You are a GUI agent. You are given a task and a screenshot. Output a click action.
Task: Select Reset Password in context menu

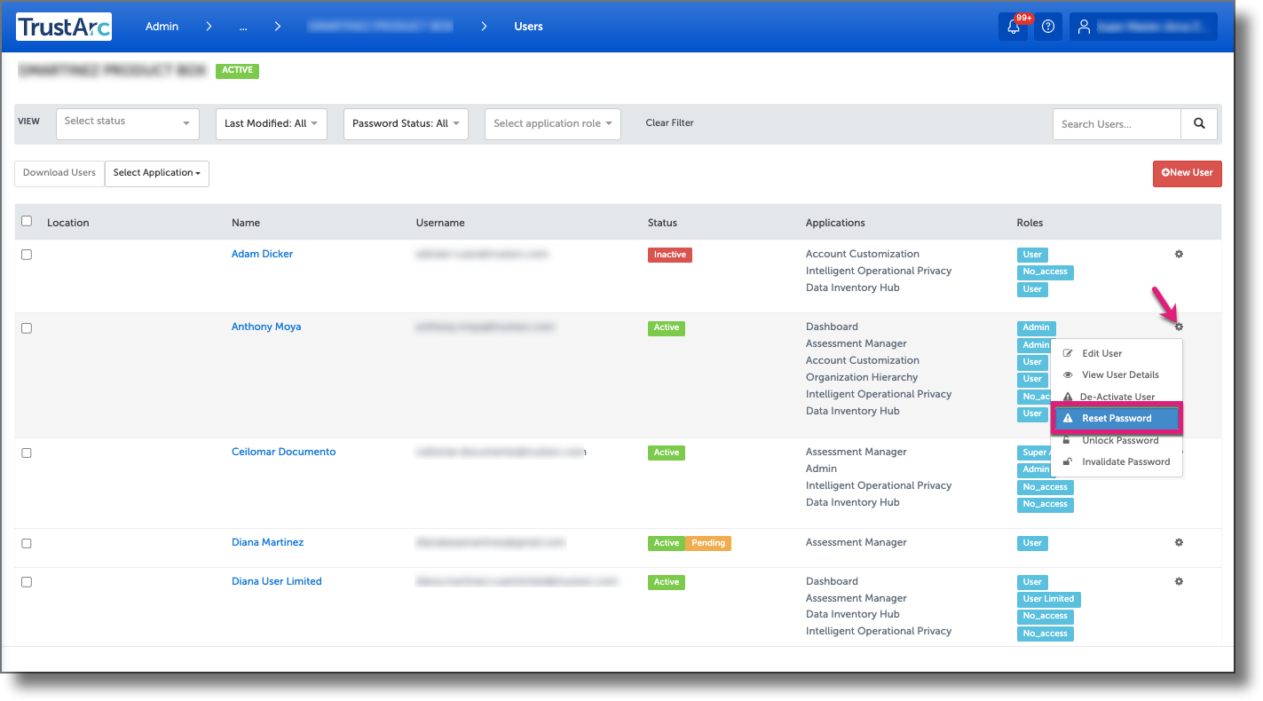[1117, 418]
